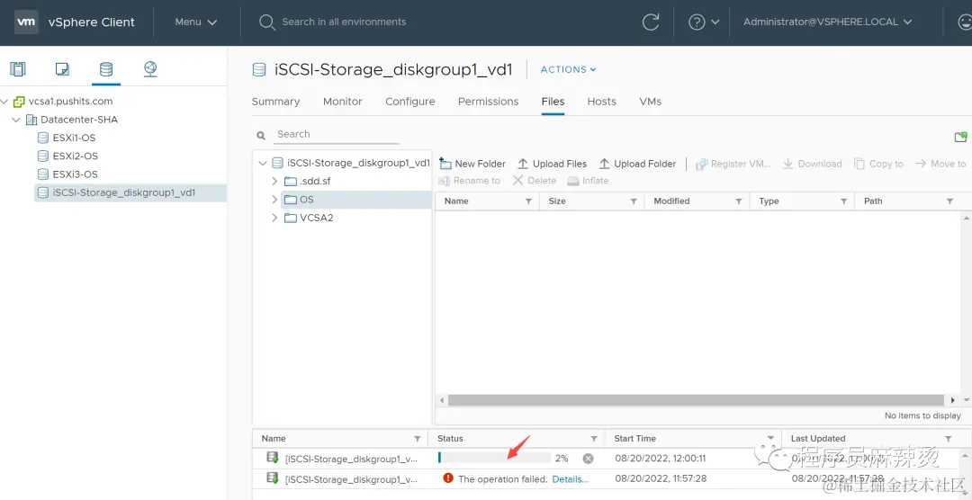Open Details link of failed operation
The height and width of the screenshot is (500, 972).
coord(571,479)
